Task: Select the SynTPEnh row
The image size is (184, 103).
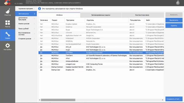Action: (x=101, y=53)
